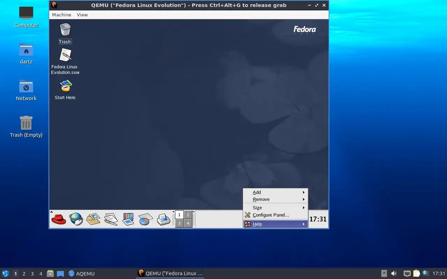Image resolution: width=447 pixels, height=279 pixels.
Task: Open the notification tray icon with badge
Action: pos(425,273)
